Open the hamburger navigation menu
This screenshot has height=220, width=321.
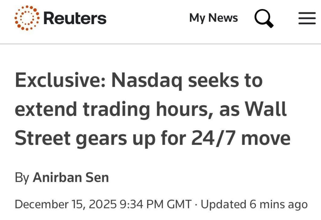pos(307,18)
